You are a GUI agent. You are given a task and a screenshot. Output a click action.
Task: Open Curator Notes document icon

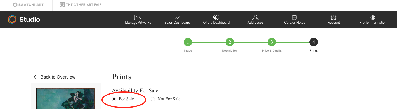[x=294, y=17]
